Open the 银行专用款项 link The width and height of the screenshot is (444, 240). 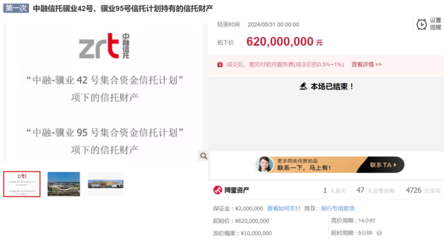tap(338, 208)
